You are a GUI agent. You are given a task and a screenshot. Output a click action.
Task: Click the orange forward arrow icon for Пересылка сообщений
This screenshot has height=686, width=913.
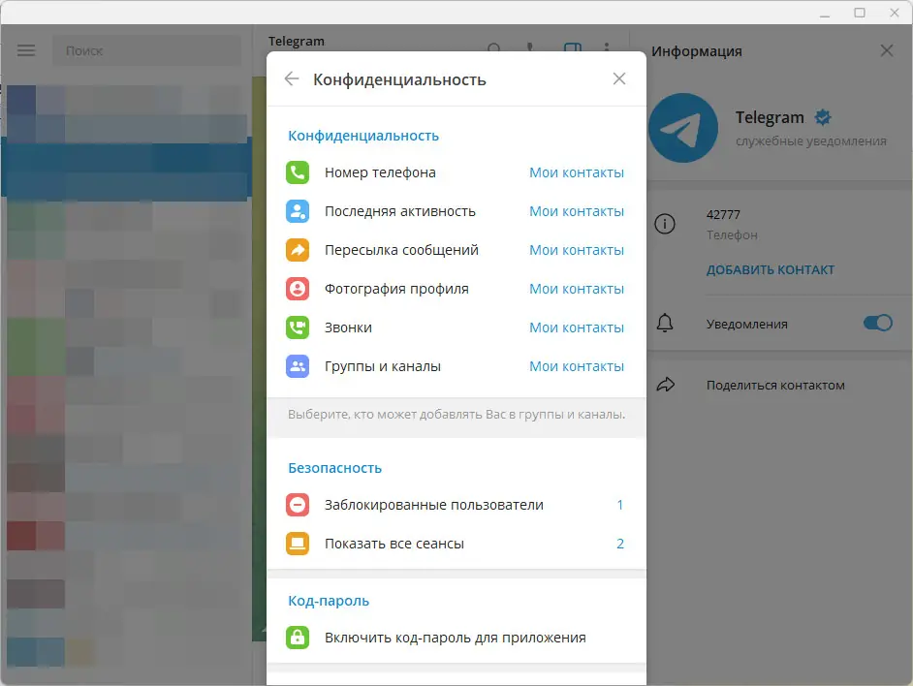point(298,250)
